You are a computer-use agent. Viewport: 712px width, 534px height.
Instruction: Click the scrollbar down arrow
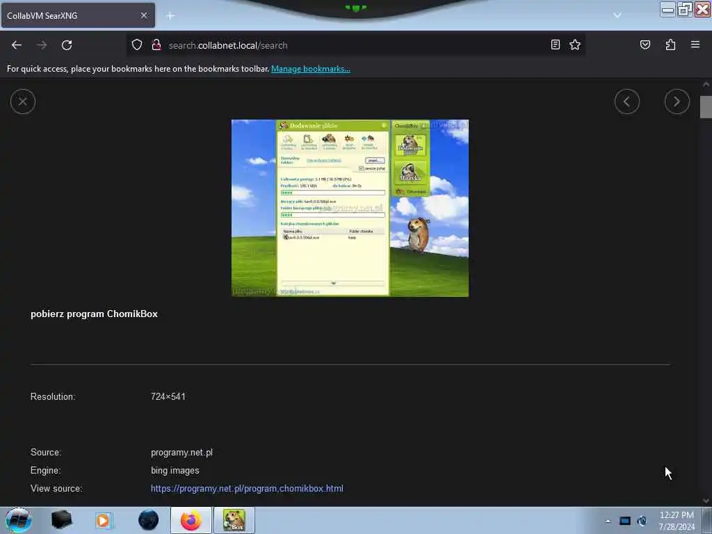pos(706,501)
